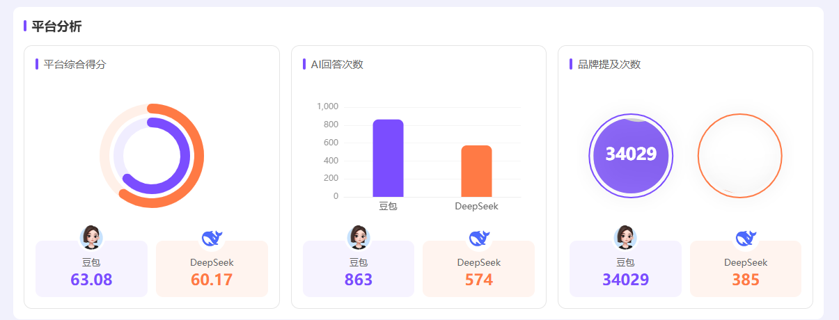Click the 600 y-axis label
Screen dimensions: 839x320
coord(331,143)
